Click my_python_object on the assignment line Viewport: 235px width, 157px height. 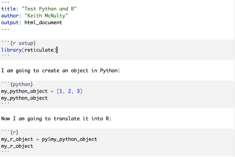(x=24, y=91)
